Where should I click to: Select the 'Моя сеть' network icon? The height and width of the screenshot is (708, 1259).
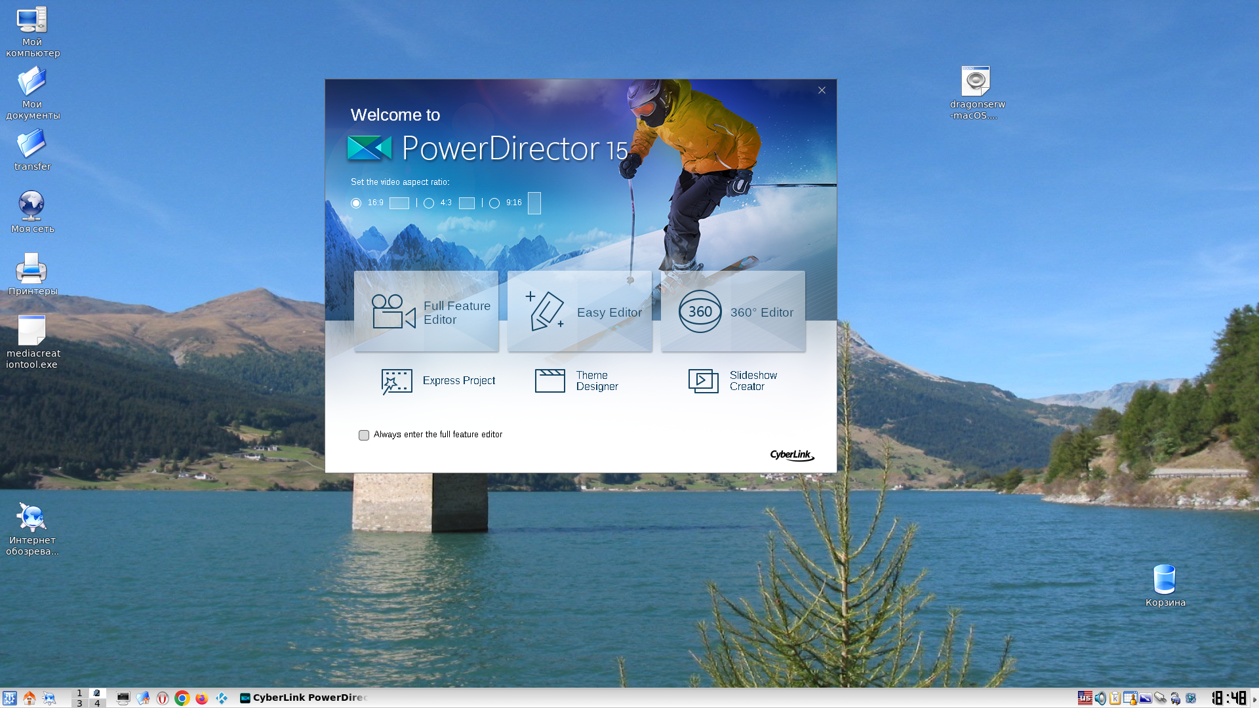[32, 212]
